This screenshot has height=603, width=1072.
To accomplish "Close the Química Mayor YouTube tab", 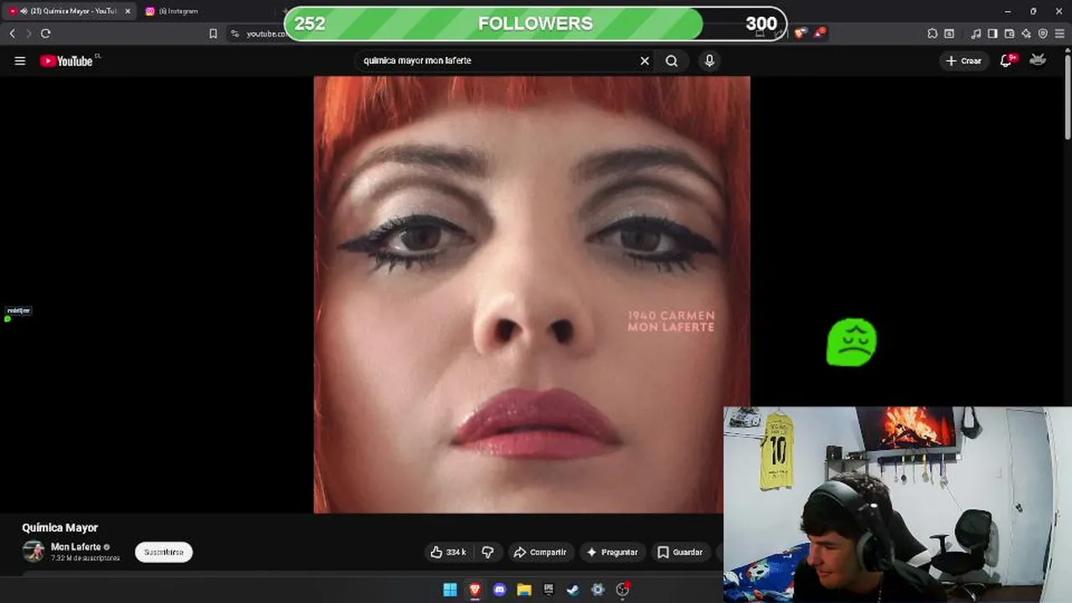I will 127,11.
